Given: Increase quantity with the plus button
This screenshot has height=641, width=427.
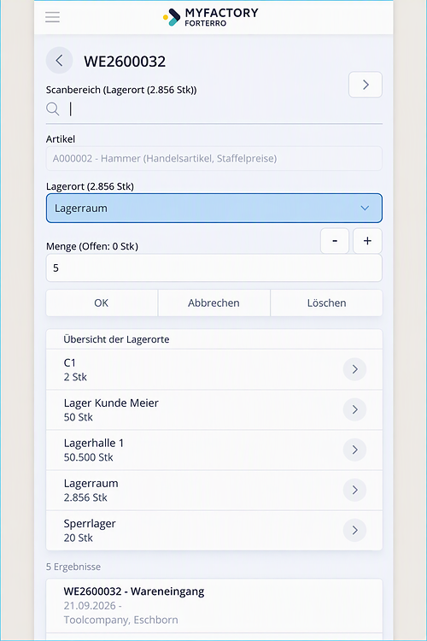Looking at the screenshot, I should (x=367, y=241).
